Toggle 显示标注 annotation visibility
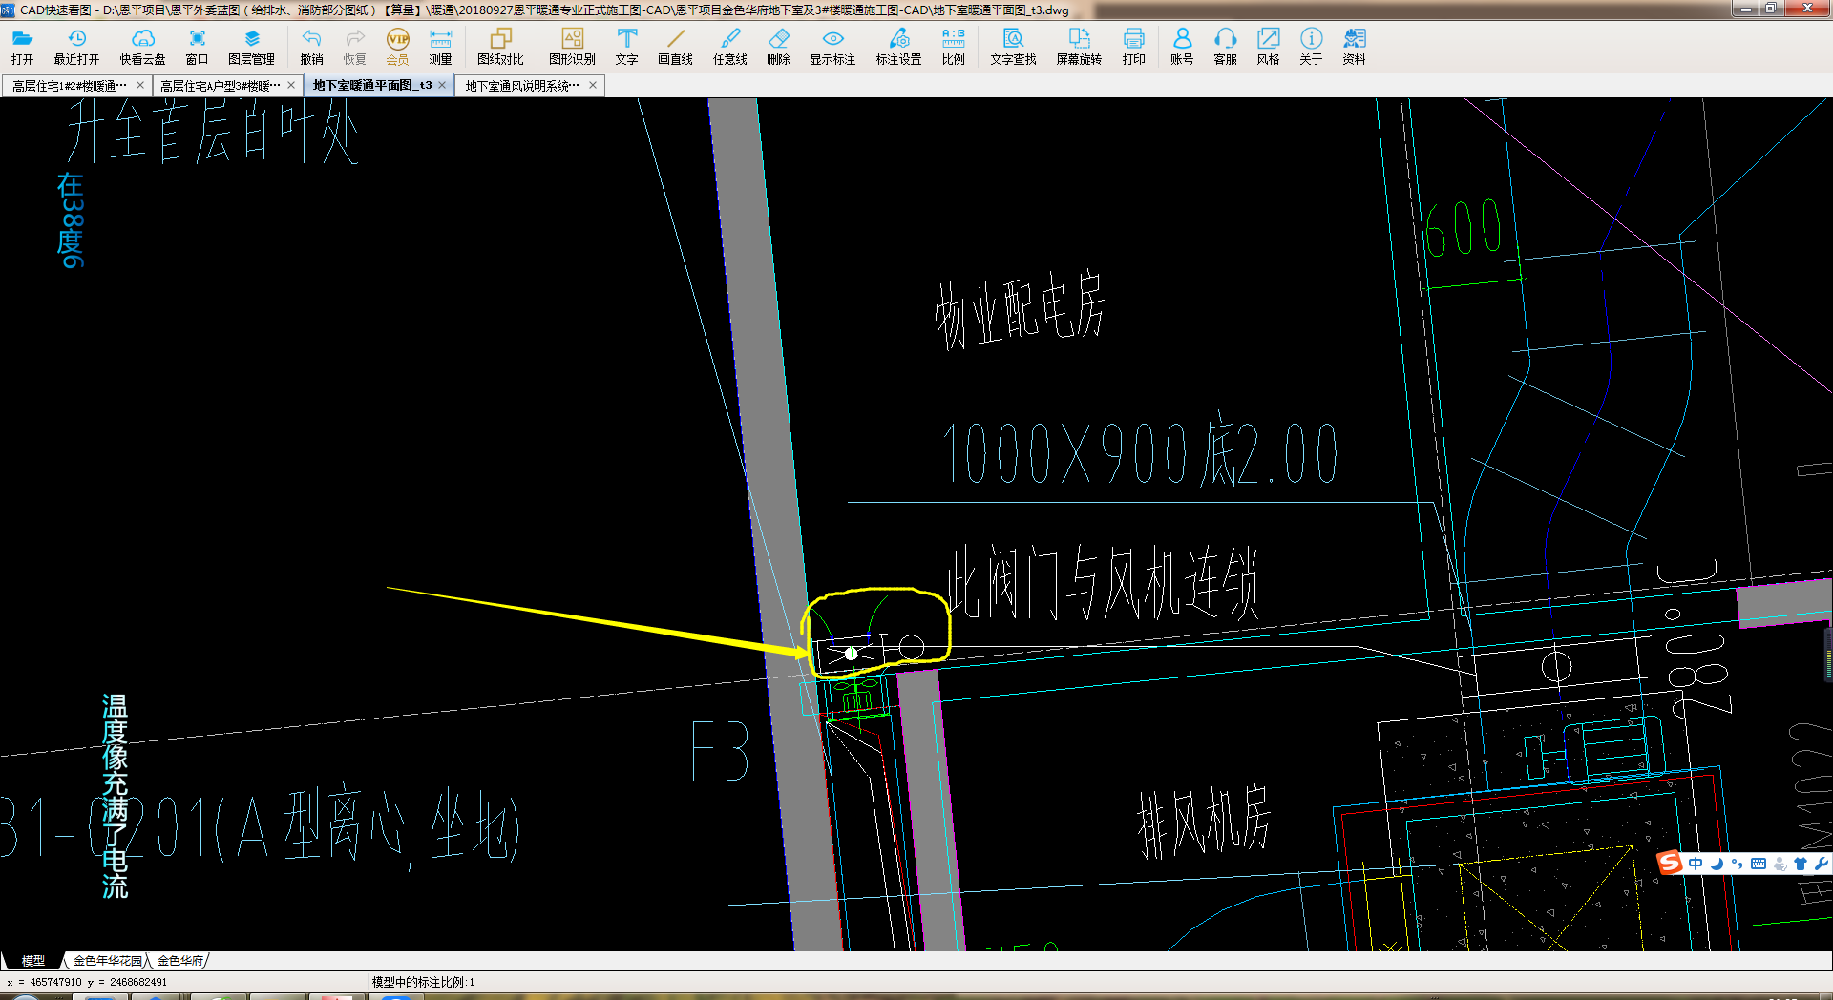 832,46
